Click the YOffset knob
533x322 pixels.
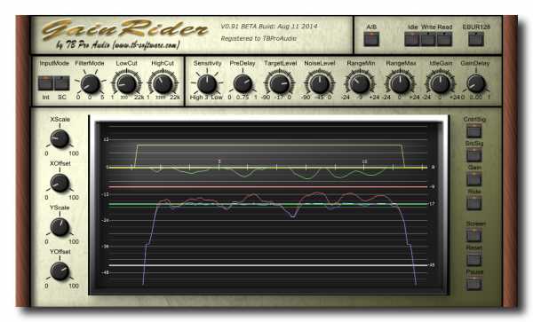[60, 271]
